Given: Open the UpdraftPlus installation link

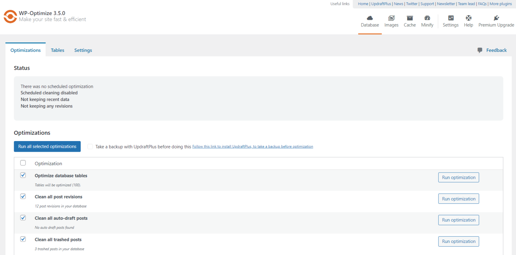Looking at the screenshot, I should pos(252,146).
